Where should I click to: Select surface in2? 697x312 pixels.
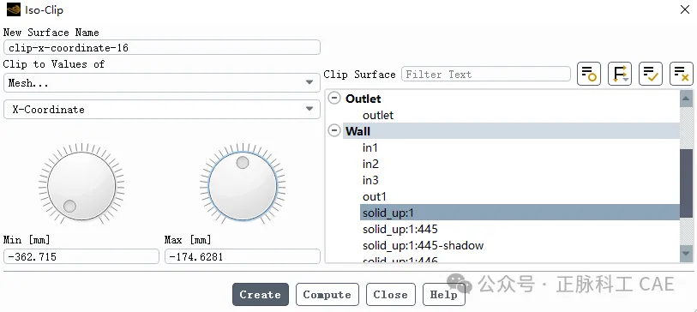click(x=370, y=164)
